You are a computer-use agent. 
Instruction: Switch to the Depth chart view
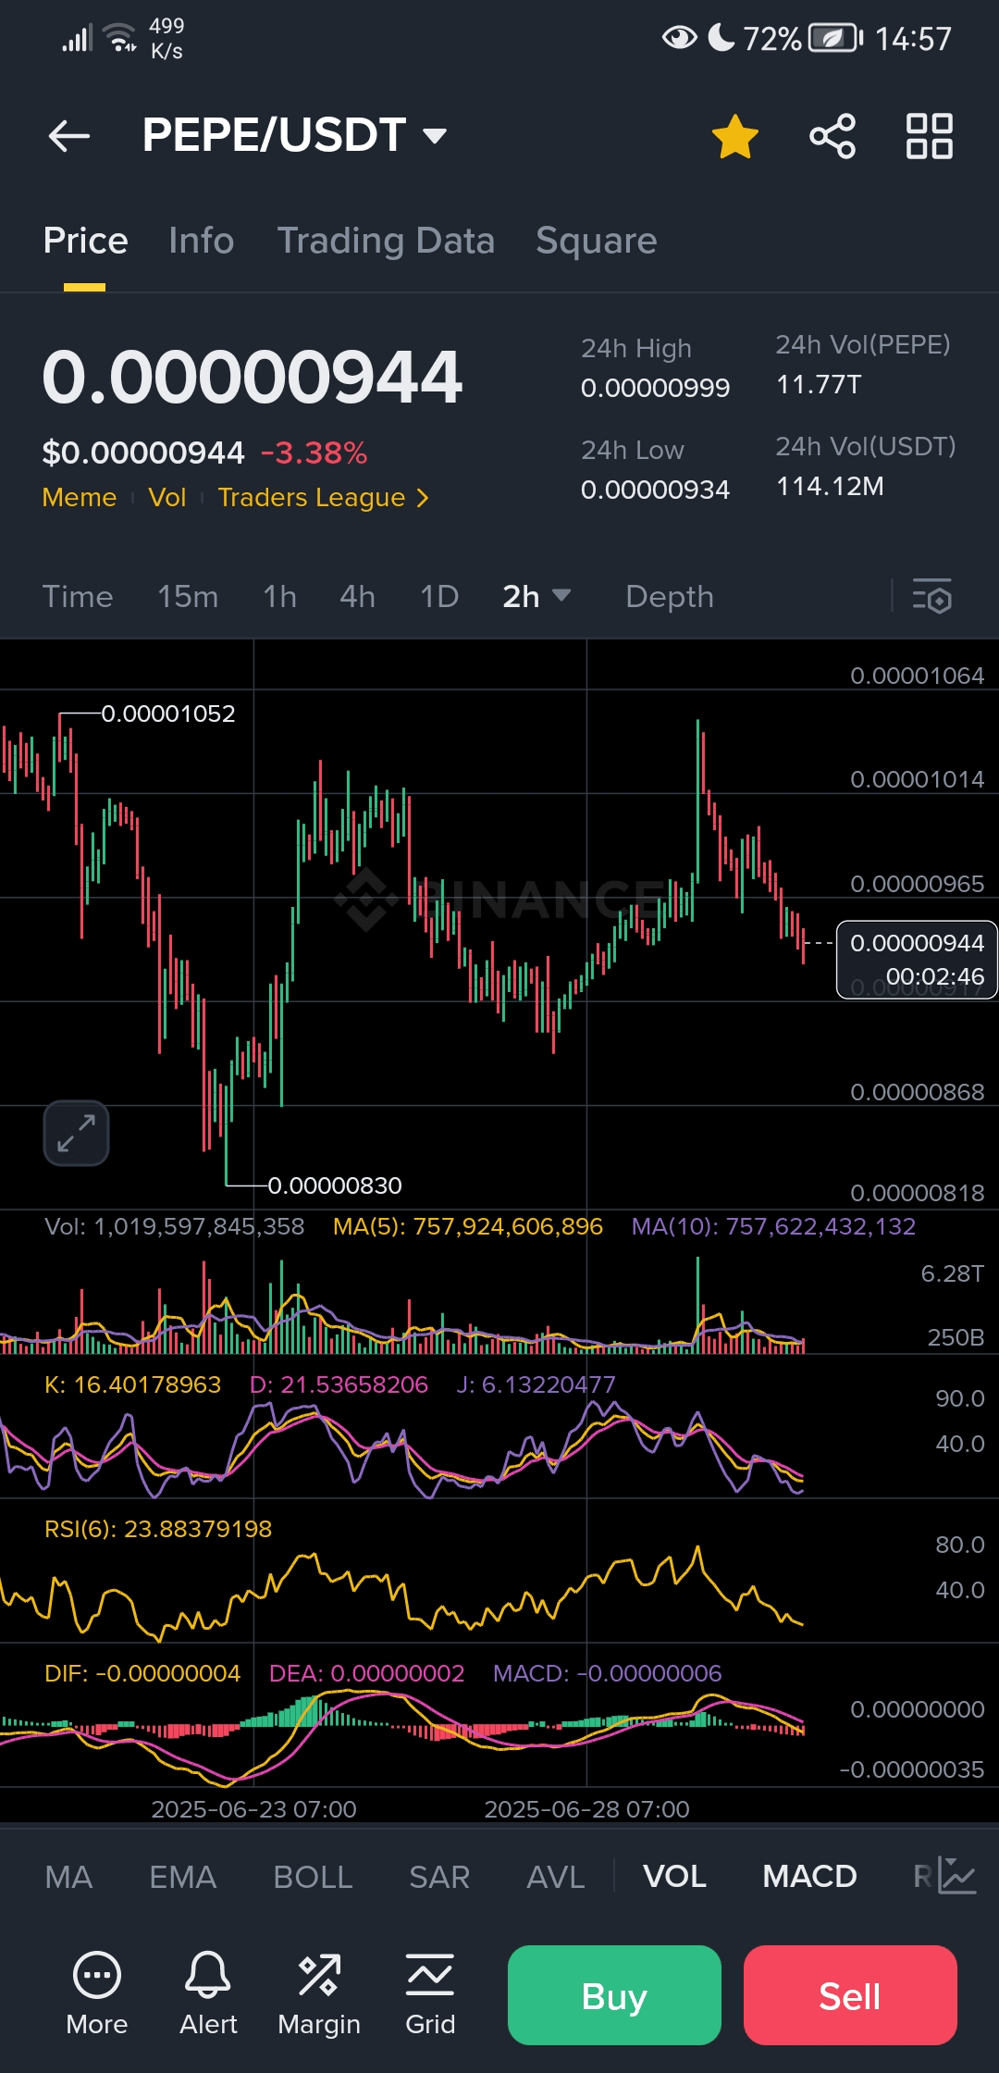coord(670,597)
